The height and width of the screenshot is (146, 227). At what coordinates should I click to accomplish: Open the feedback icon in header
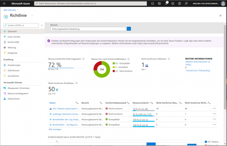tap(186, 4)
